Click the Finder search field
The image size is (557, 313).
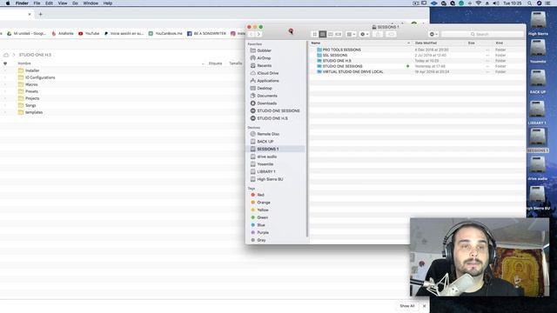pyautogui.click(x=482, y=34)
